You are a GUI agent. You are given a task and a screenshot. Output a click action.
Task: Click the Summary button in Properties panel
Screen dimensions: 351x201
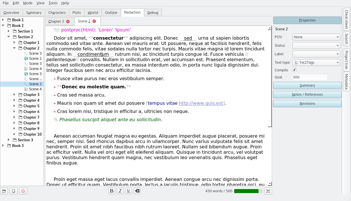coord(307,85)
